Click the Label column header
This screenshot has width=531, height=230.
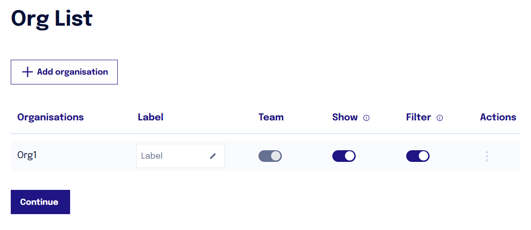click(x=151, y=117)
